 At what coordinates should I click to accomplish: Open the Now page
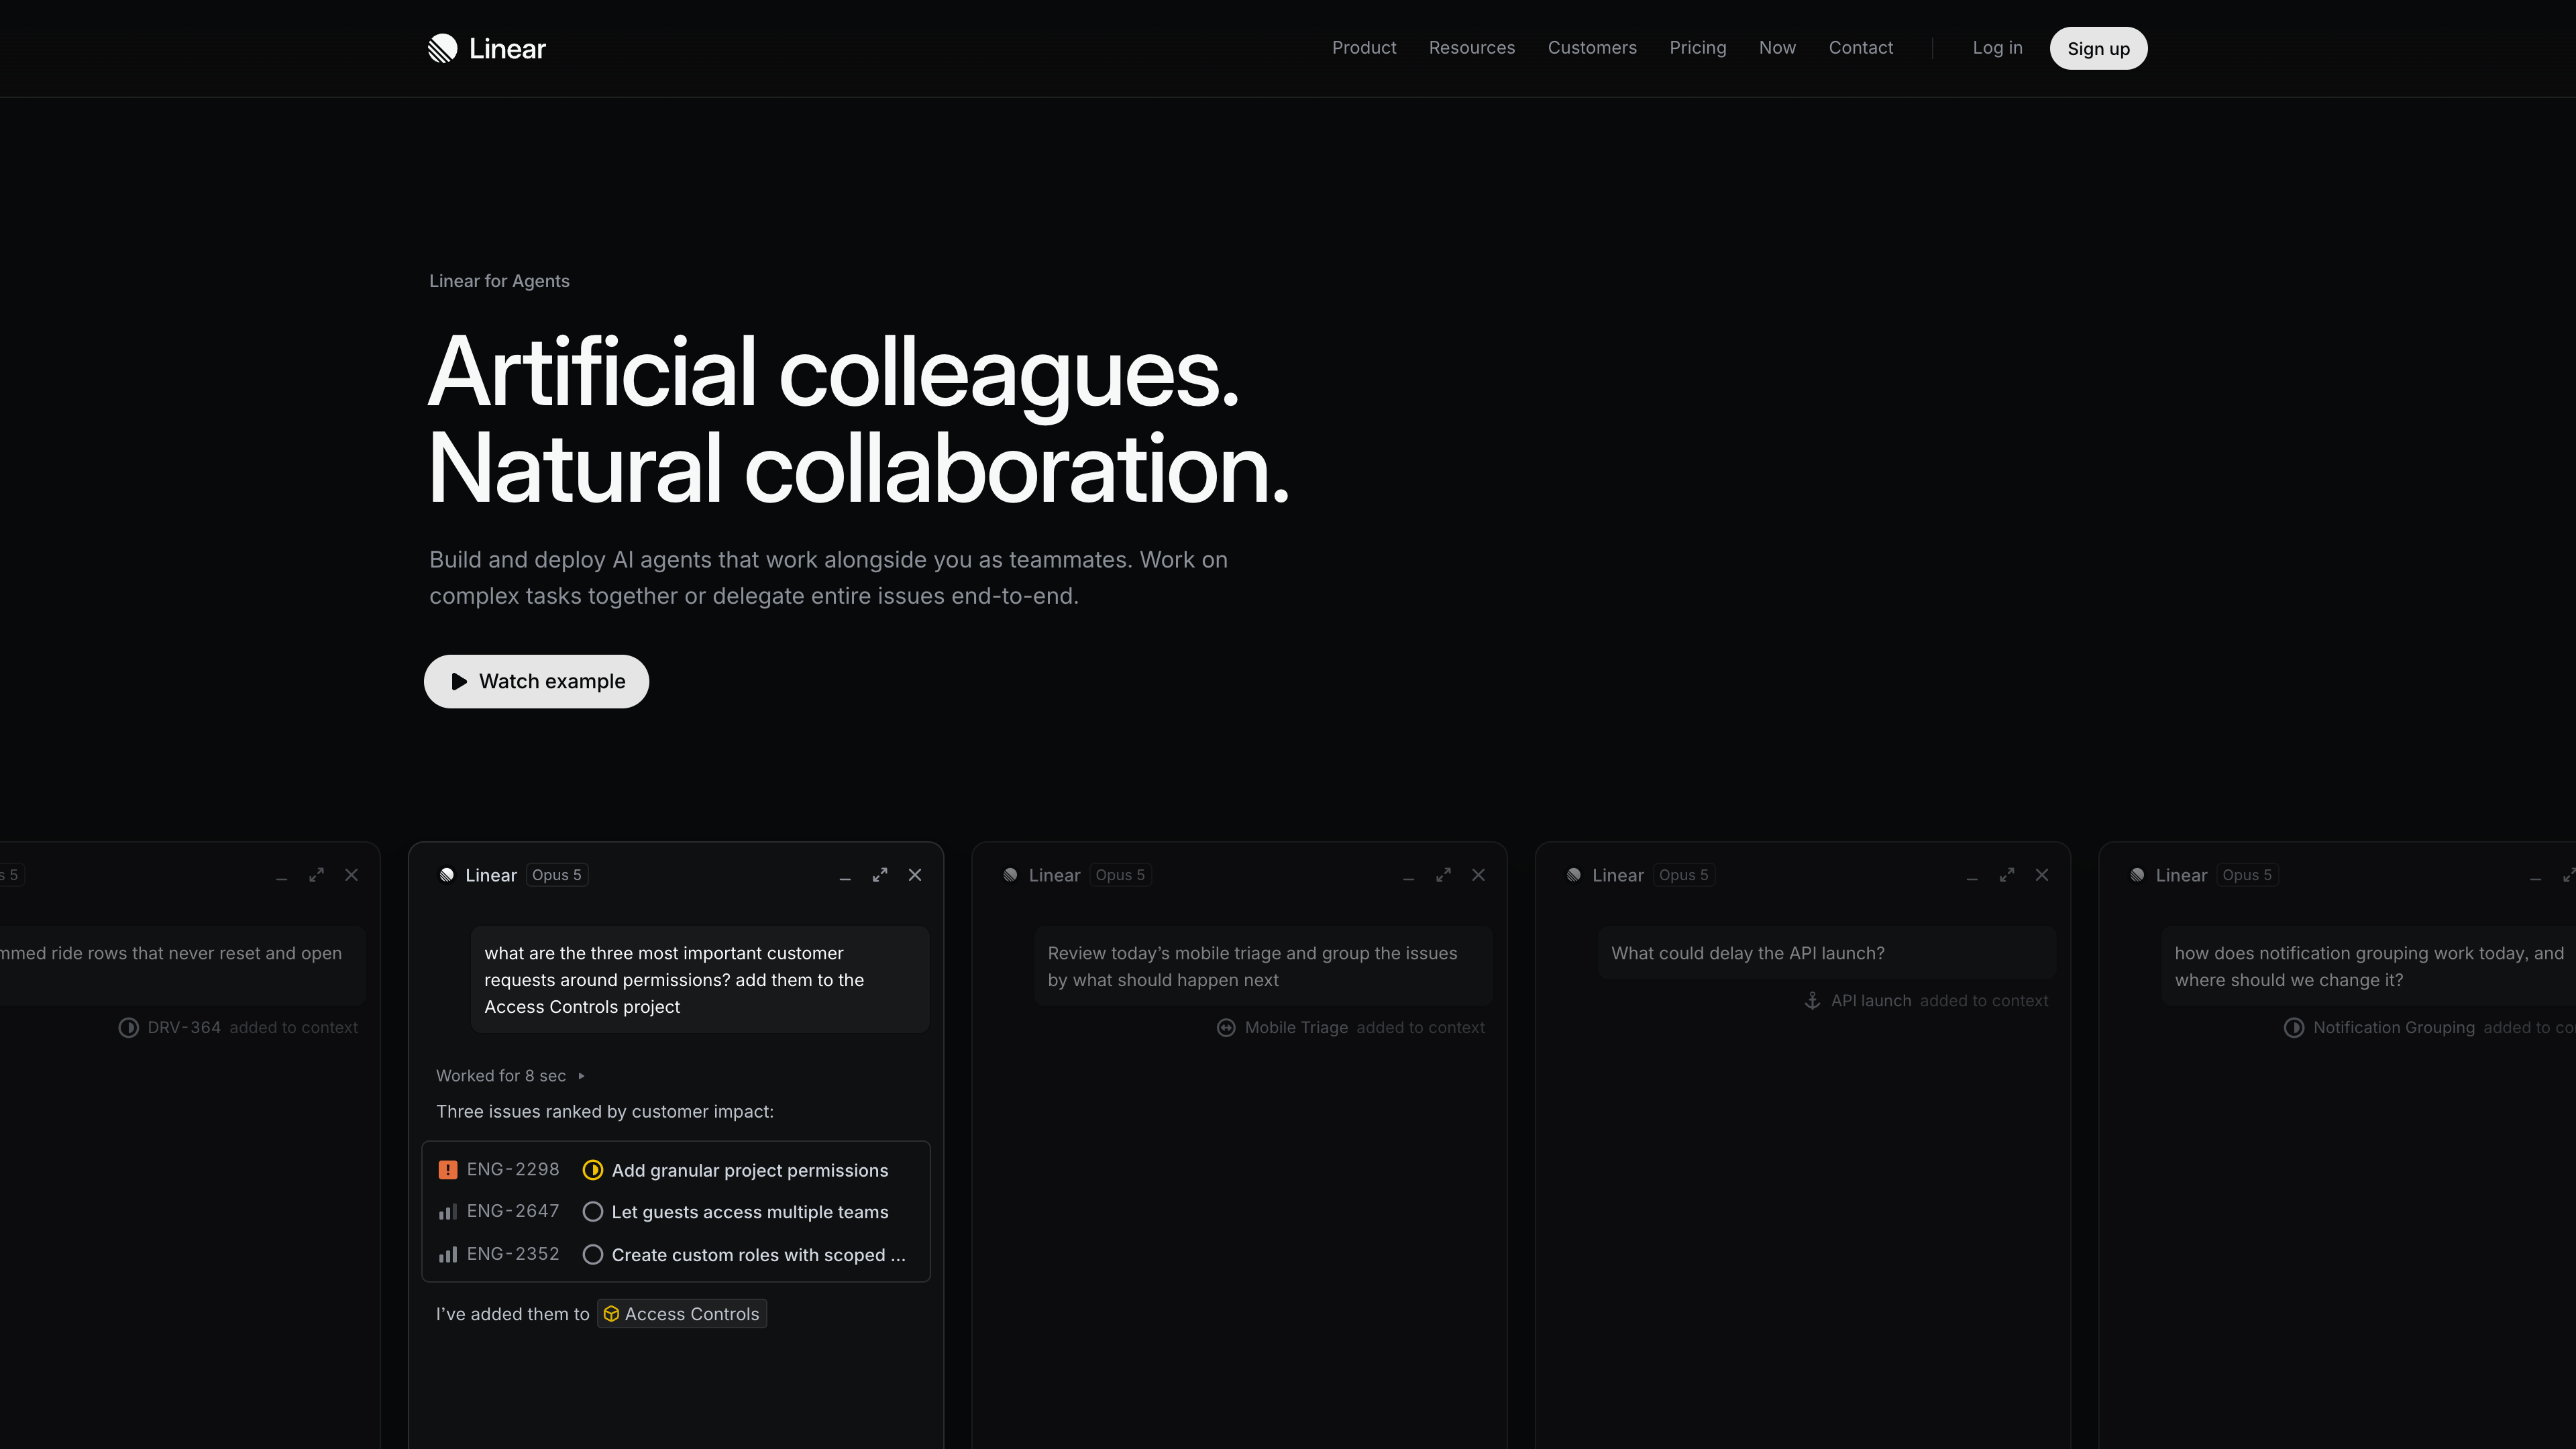point(1777,48)
